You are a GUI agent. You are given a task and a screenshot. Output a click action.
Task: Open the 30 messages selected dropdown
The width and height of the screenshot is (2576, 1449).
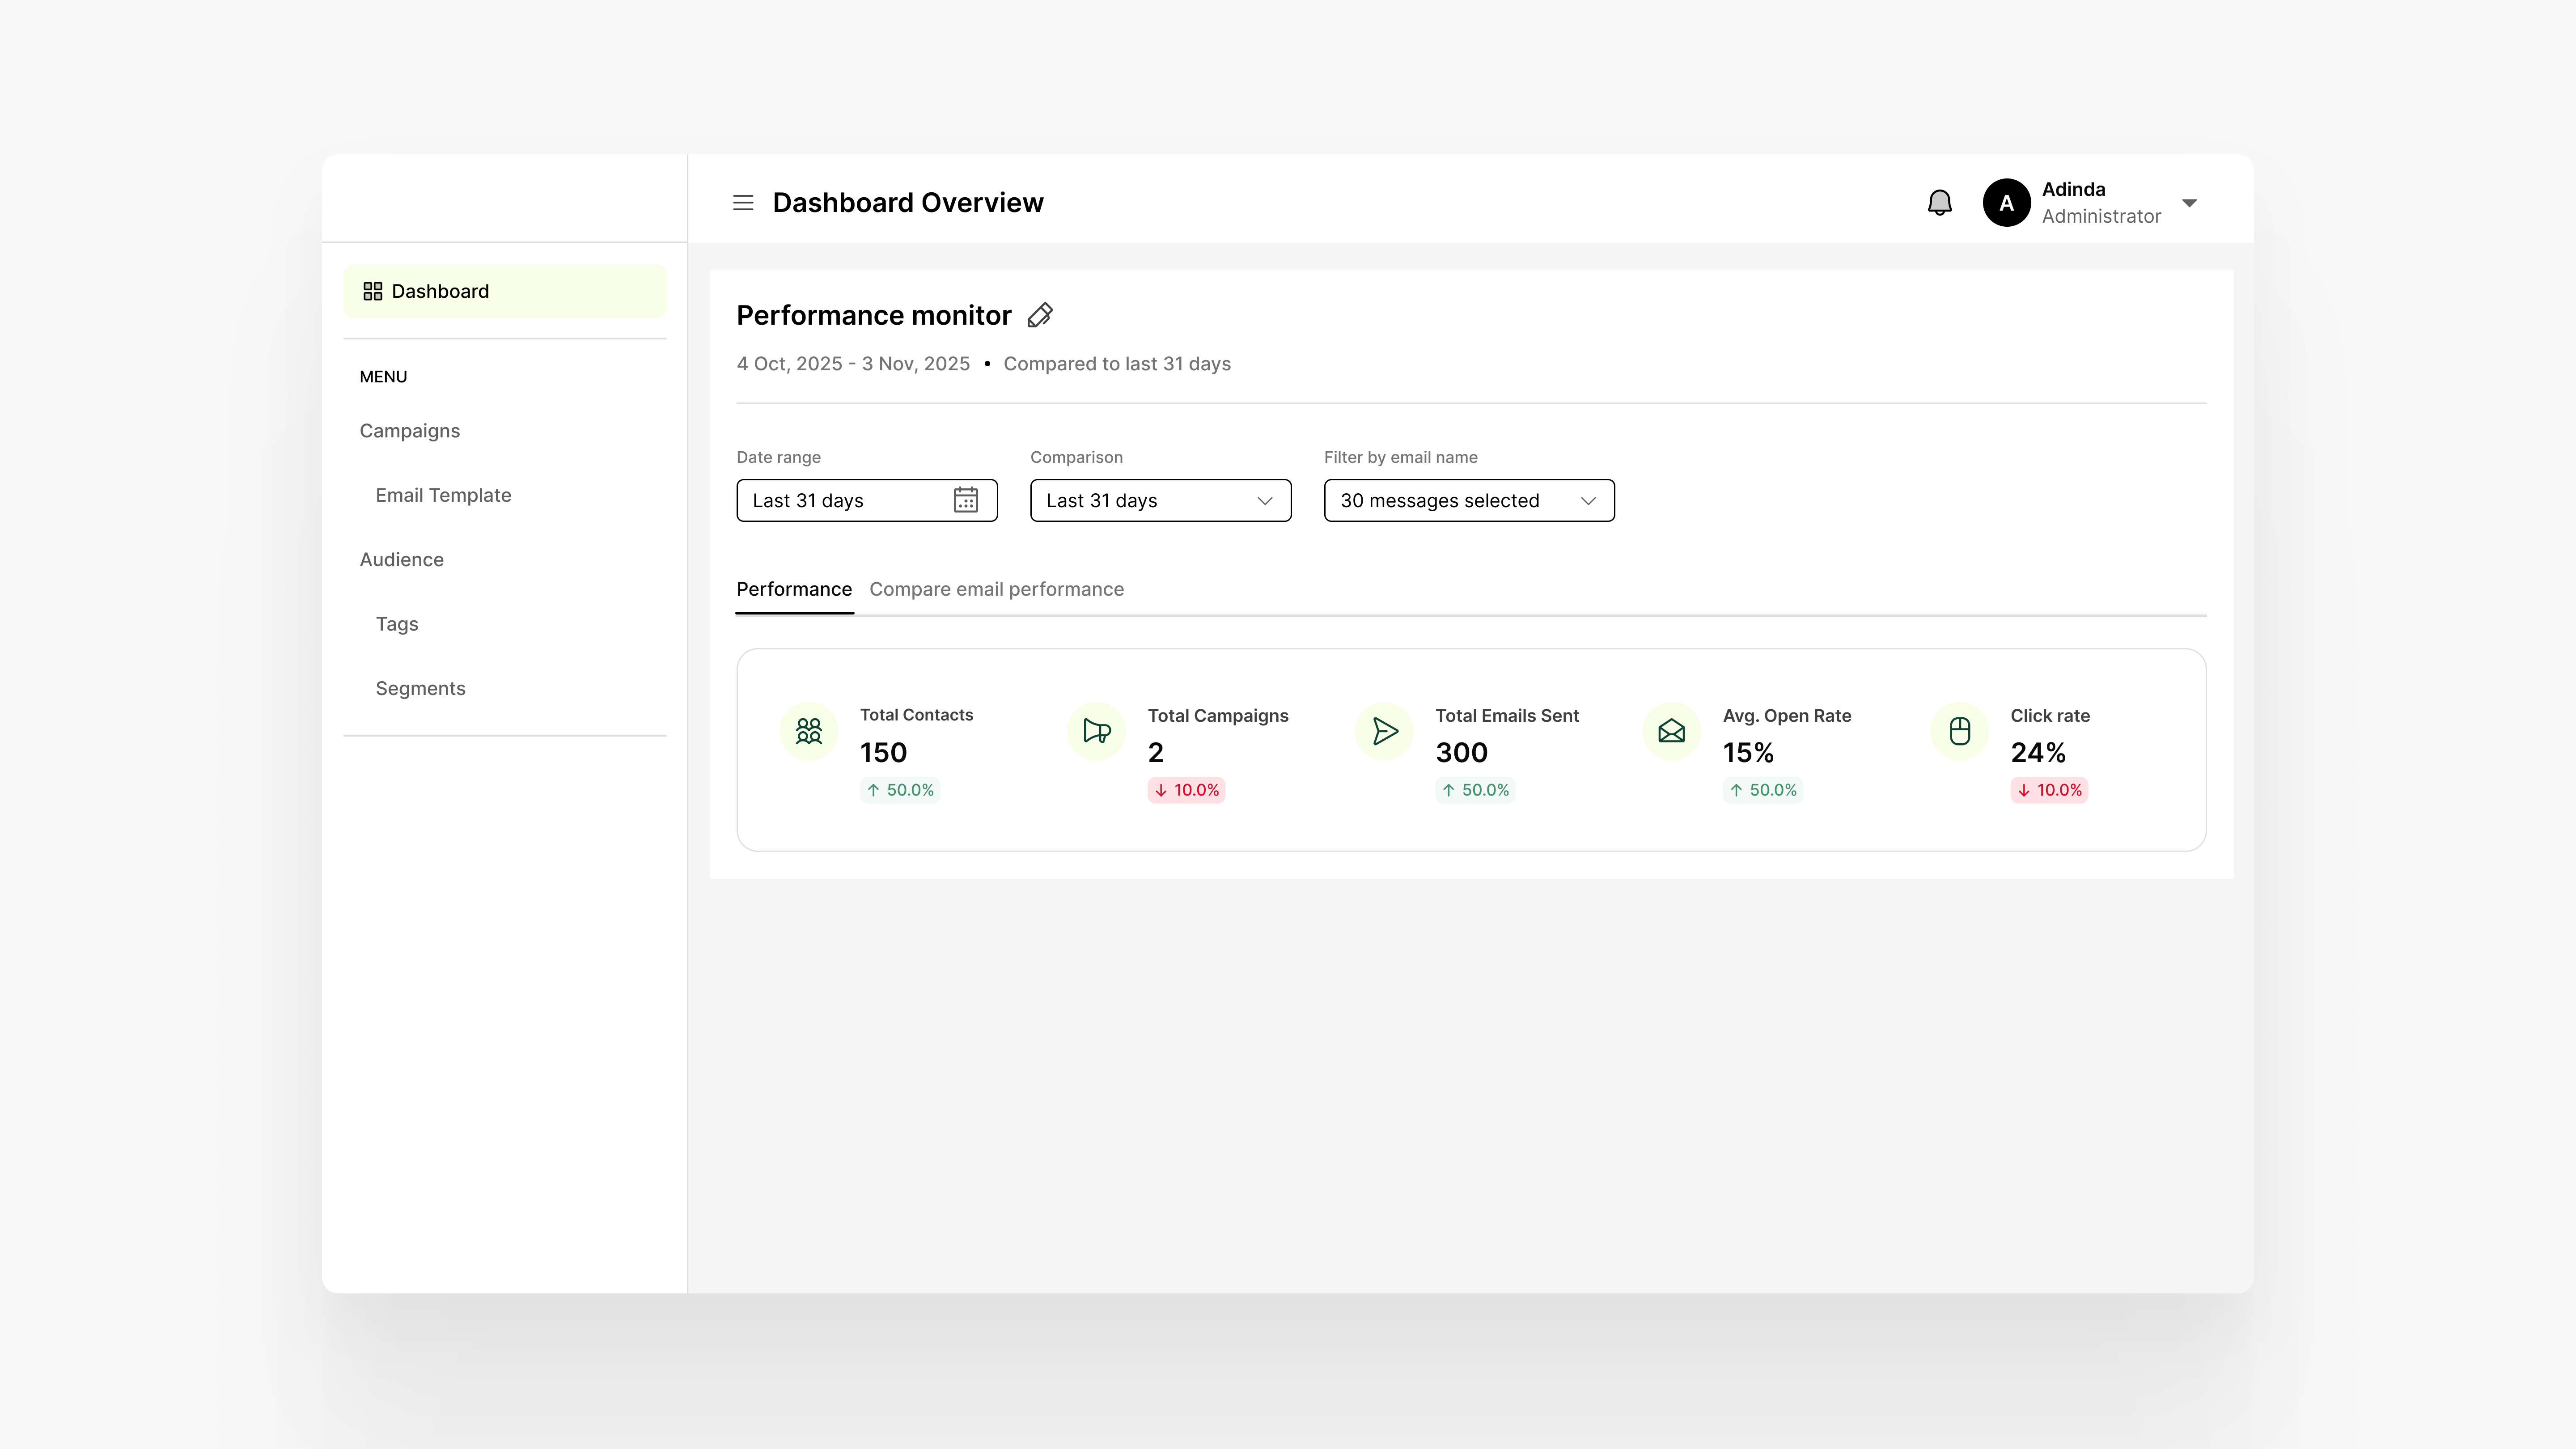[1469, 500]
